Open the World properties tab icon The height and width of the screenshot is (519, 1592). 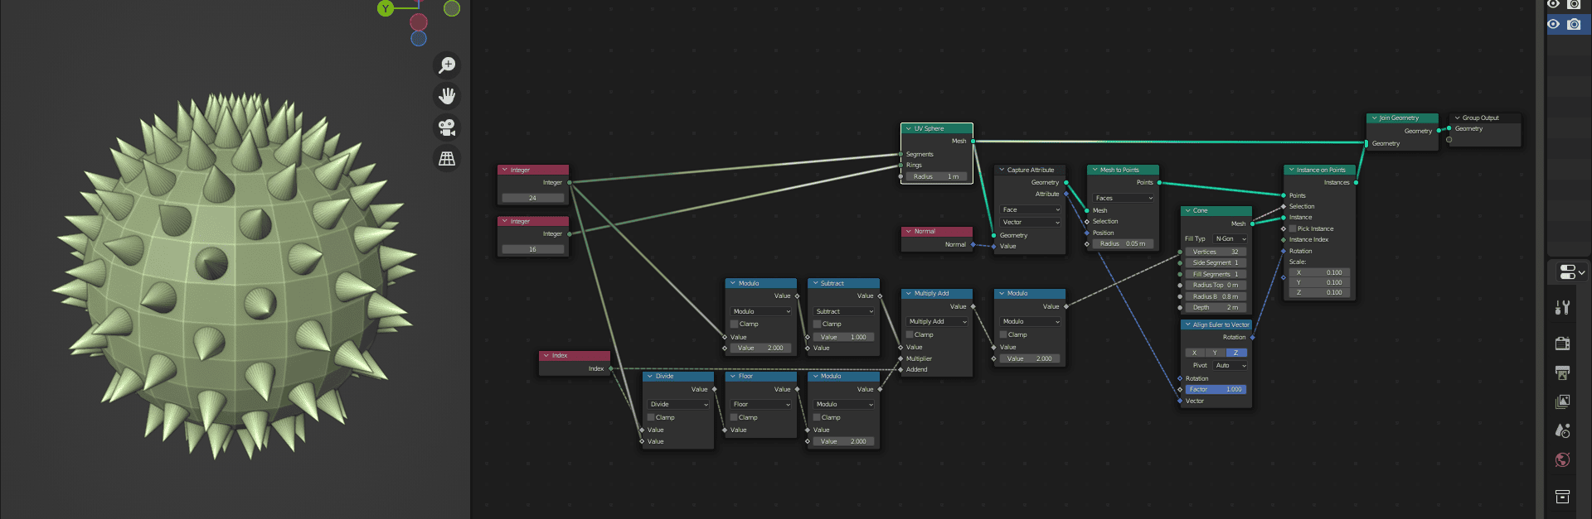(1562, 460)
